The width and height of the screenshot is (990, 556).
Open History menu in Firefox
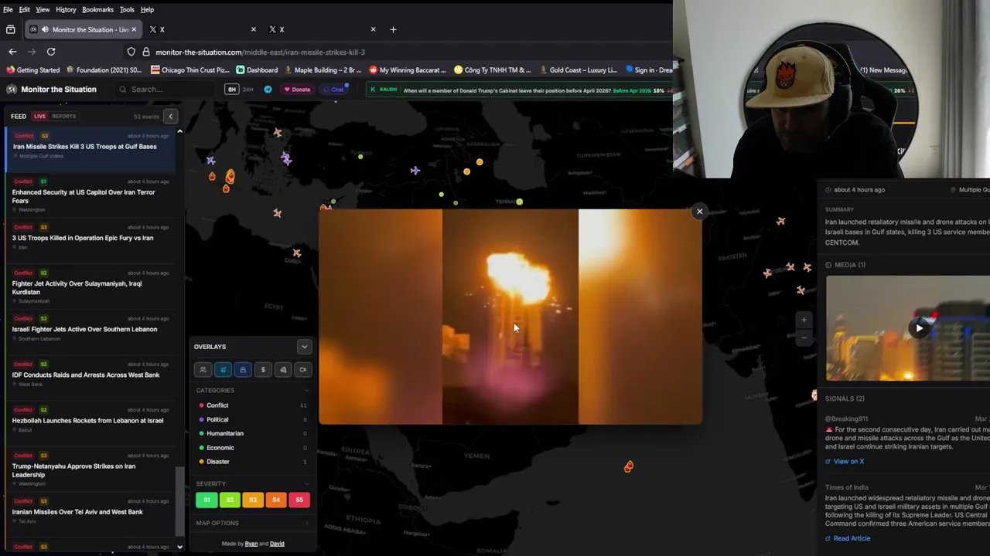(66, 9)
